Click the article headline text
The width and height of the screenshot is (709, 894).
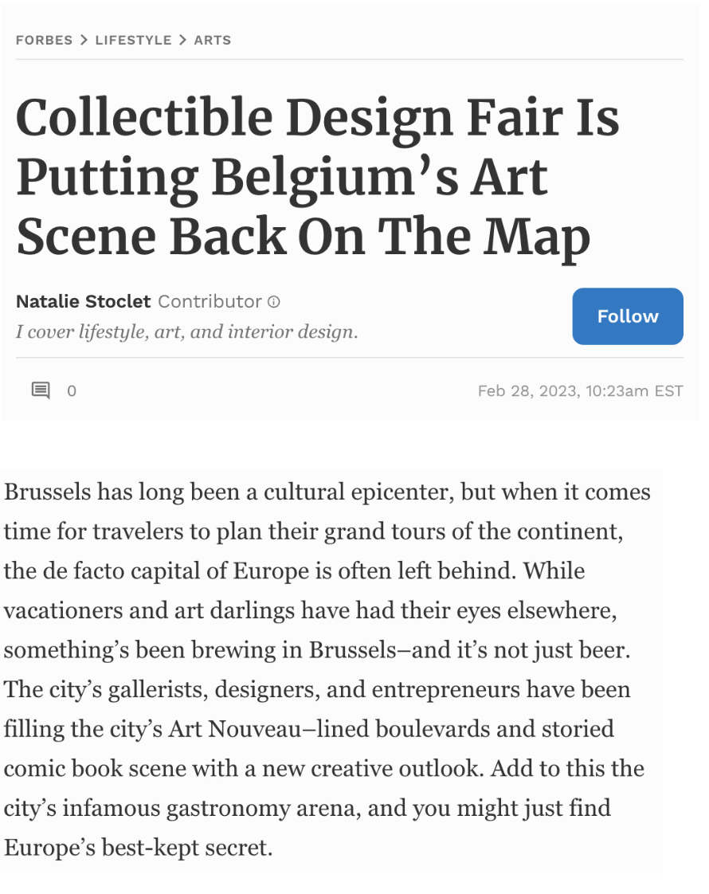317,177
